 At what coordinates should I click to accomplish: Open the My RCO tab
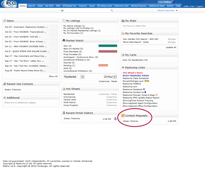(49, 6)
